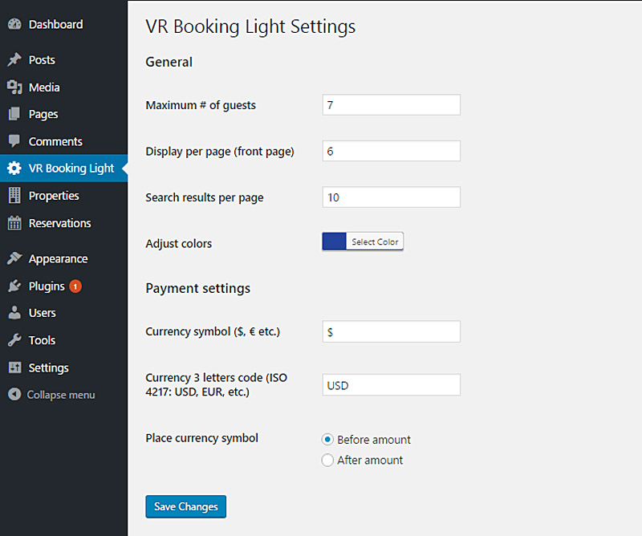Click the Media camera-note icon
The image size is (642, 536).
pos(14,87)
